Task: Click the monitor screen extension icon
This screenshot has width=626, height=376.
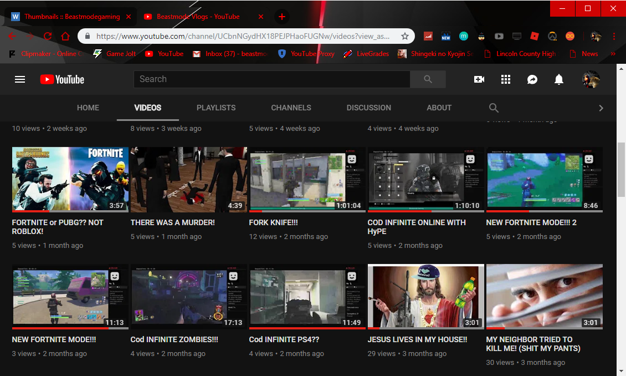Action: coord(517,37)
